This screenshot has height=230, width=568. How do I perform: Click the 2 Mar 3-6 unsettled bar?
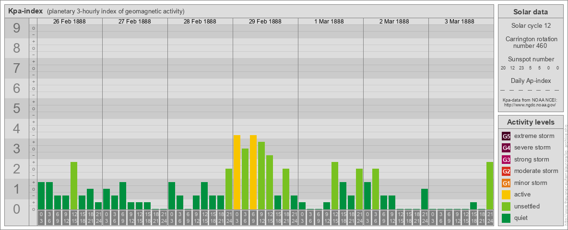point(376,189)
